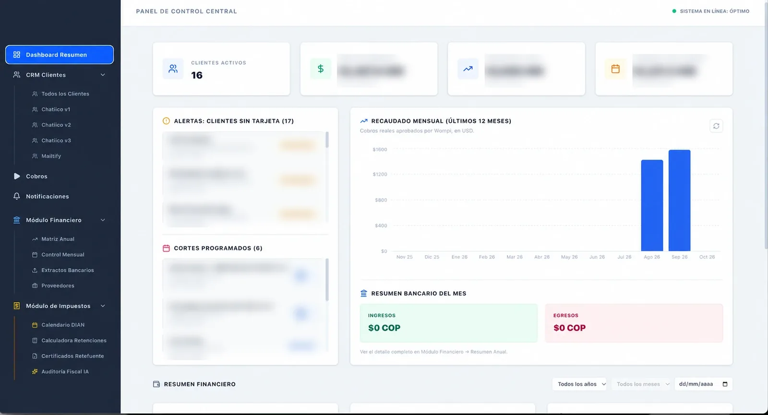Open Todos los Clientes

[x=65, y=94]
